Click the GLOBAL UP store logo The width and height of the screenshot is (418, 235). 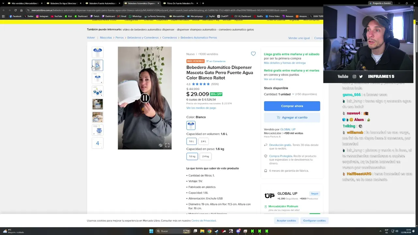pyautogui.click(x=269, y=196)
